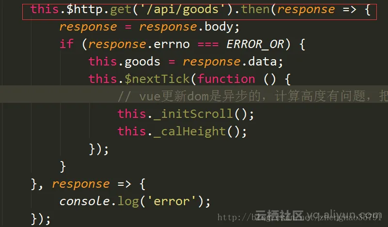The width and height of the screenshot is (388, 227).
Task: Click the $nextTick method name
Action: tap(157, 79)
